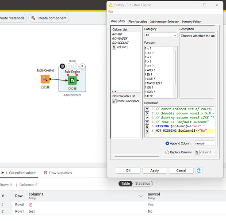Click the Create component button
226x221 pixels.
pyautogui.click(x=49, y=18)
